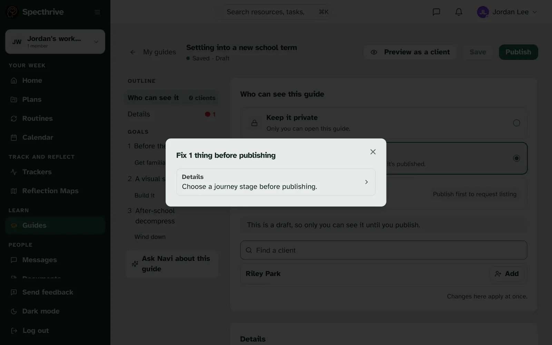The height and width of the screenshot is (345, 552).
Task: Open the Calendar page
Action: point(55,137)
